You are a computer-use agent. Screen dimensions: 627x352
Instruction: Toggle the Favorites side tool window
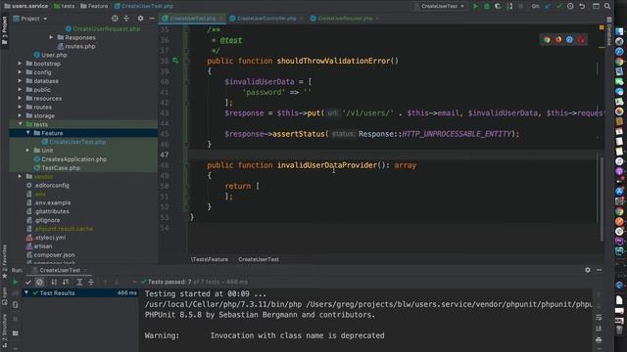(x=4, y=261)
